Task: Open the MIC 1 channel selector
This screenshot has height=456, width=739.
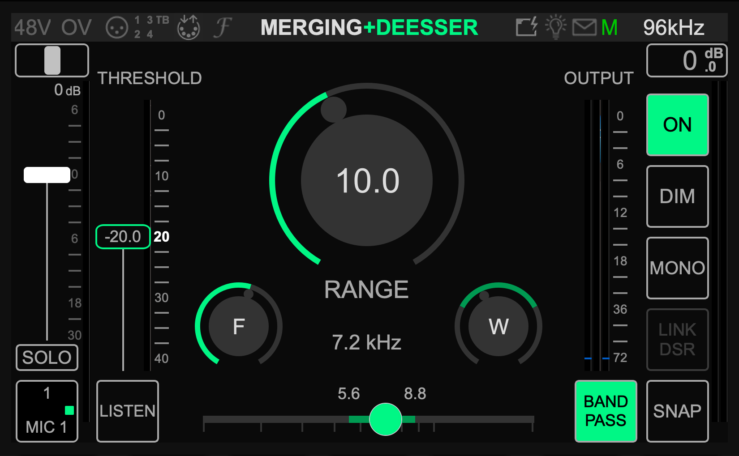Action: [x=47, y=411]
